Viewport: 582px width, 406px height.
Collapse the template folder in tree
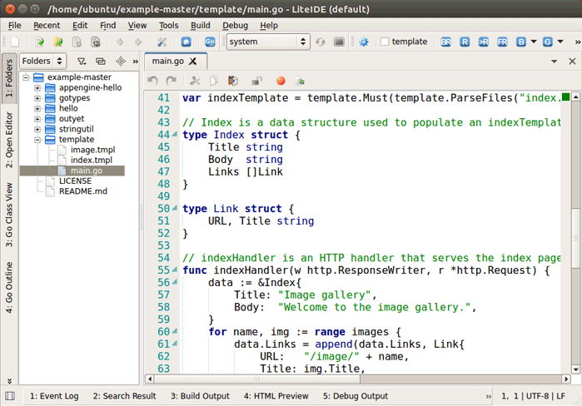pyautogui.click(x=37, y=140)
